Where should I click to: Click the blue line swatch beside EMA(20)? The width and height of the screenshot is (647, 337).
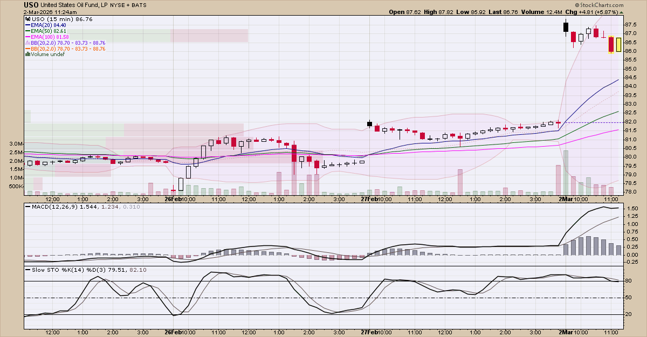point(27,25)
